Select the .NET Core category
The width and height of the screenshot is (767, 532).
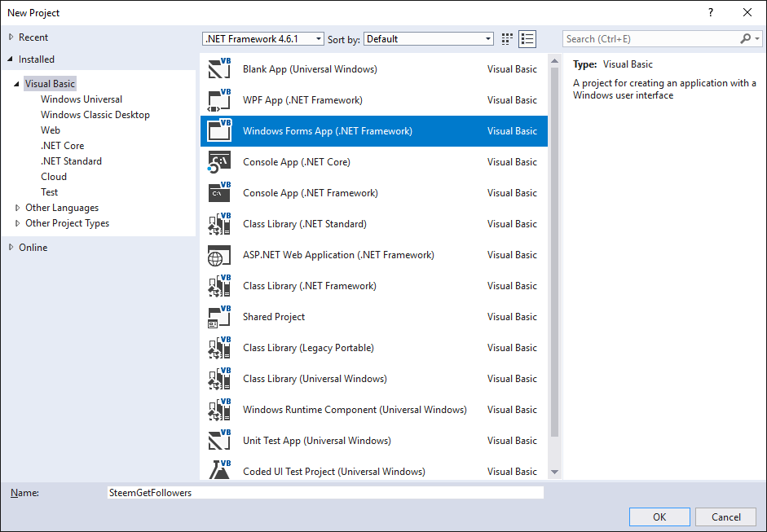(x=63, y=146)
